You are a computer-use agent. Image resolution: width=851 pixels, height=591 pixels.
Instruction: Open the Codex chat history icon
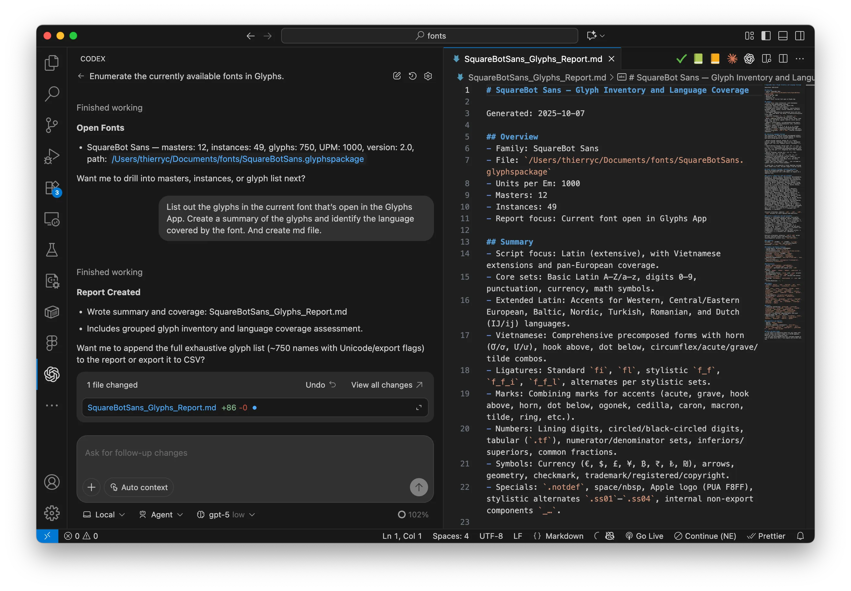[412, 76]
